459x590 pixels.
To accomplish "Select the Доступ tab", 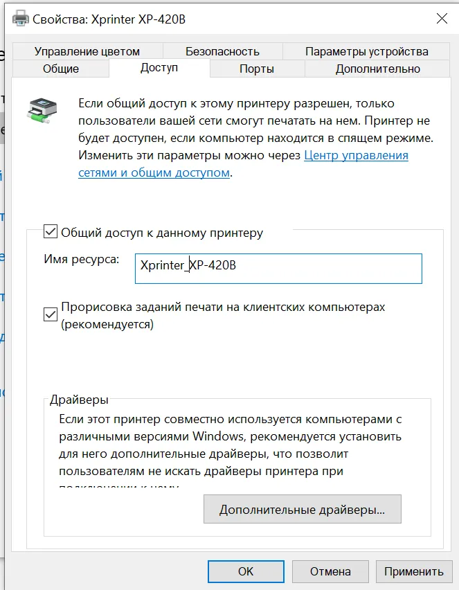I will point(159,68).
